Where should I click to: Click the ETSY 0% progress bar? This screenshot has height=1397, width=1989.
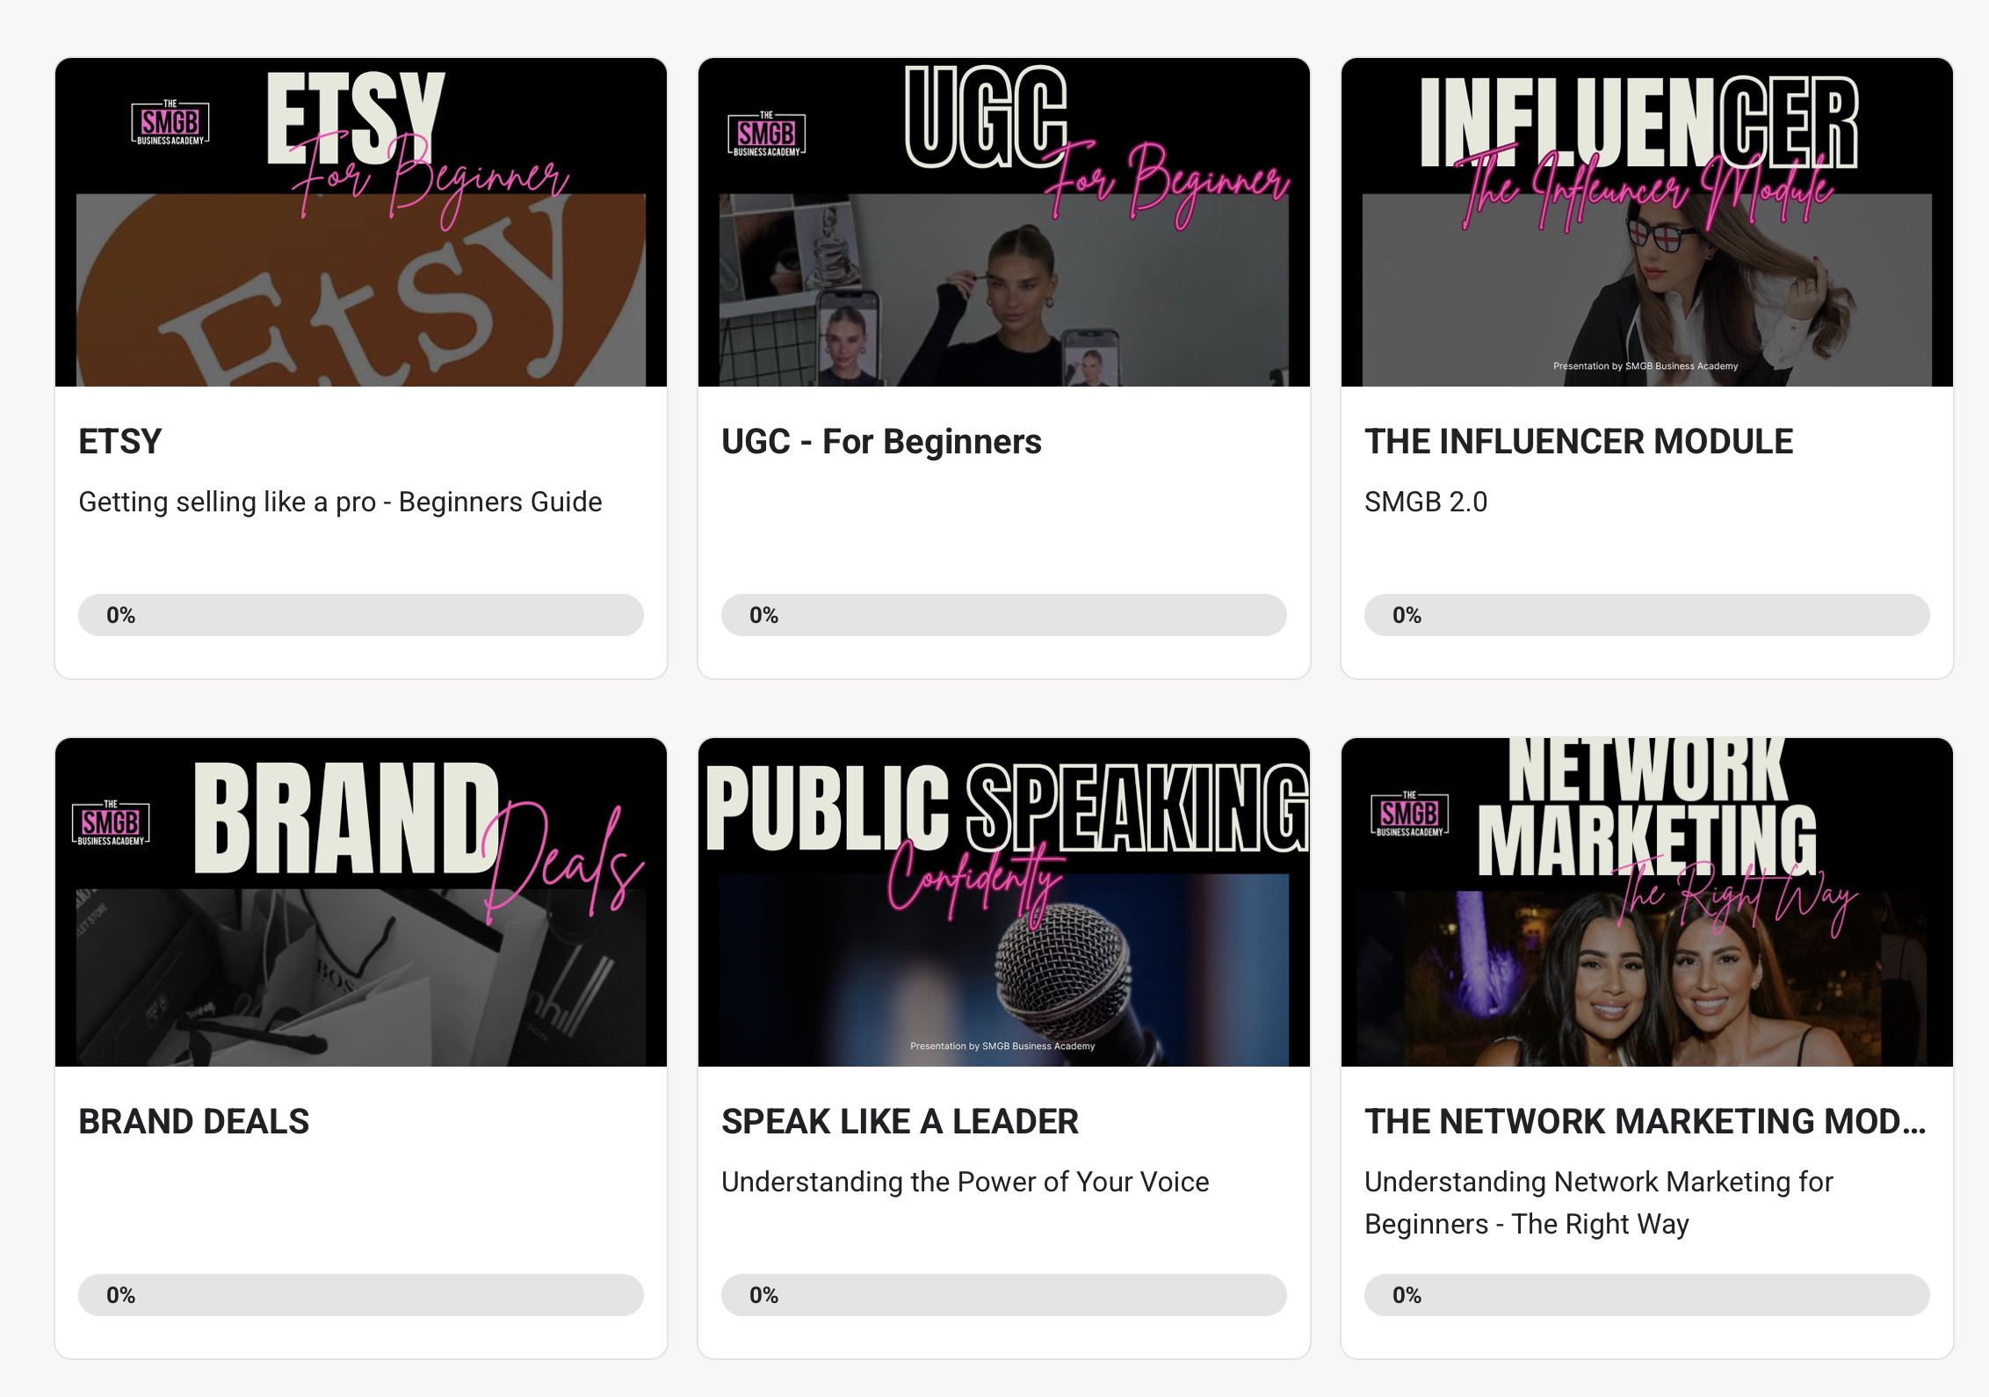pyautogui.click(x=361, y=615)
